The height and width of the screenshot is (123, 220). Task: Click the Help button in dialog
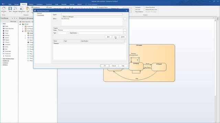(123, 66)
